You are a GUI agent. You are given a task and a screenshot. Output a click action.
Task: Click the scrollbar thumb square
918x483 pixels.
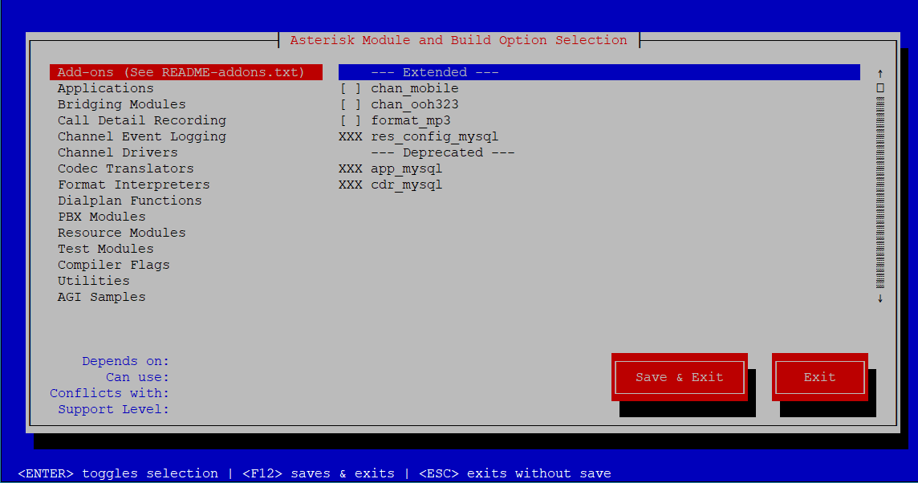point(880,87)
